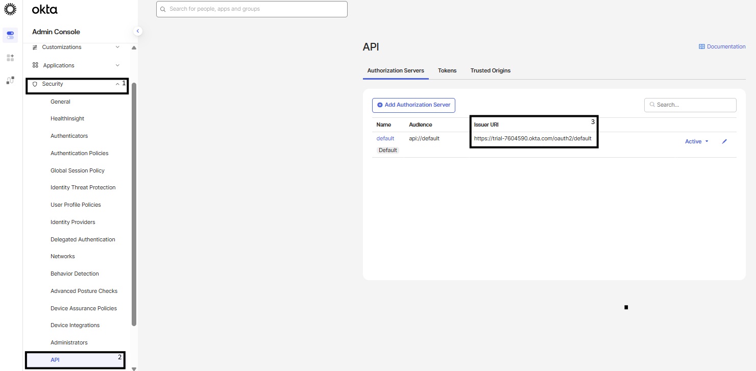The image size is (756, 371).
Task: Collapse the sidebar with the arrow button
Action: [x=137, y=31]
